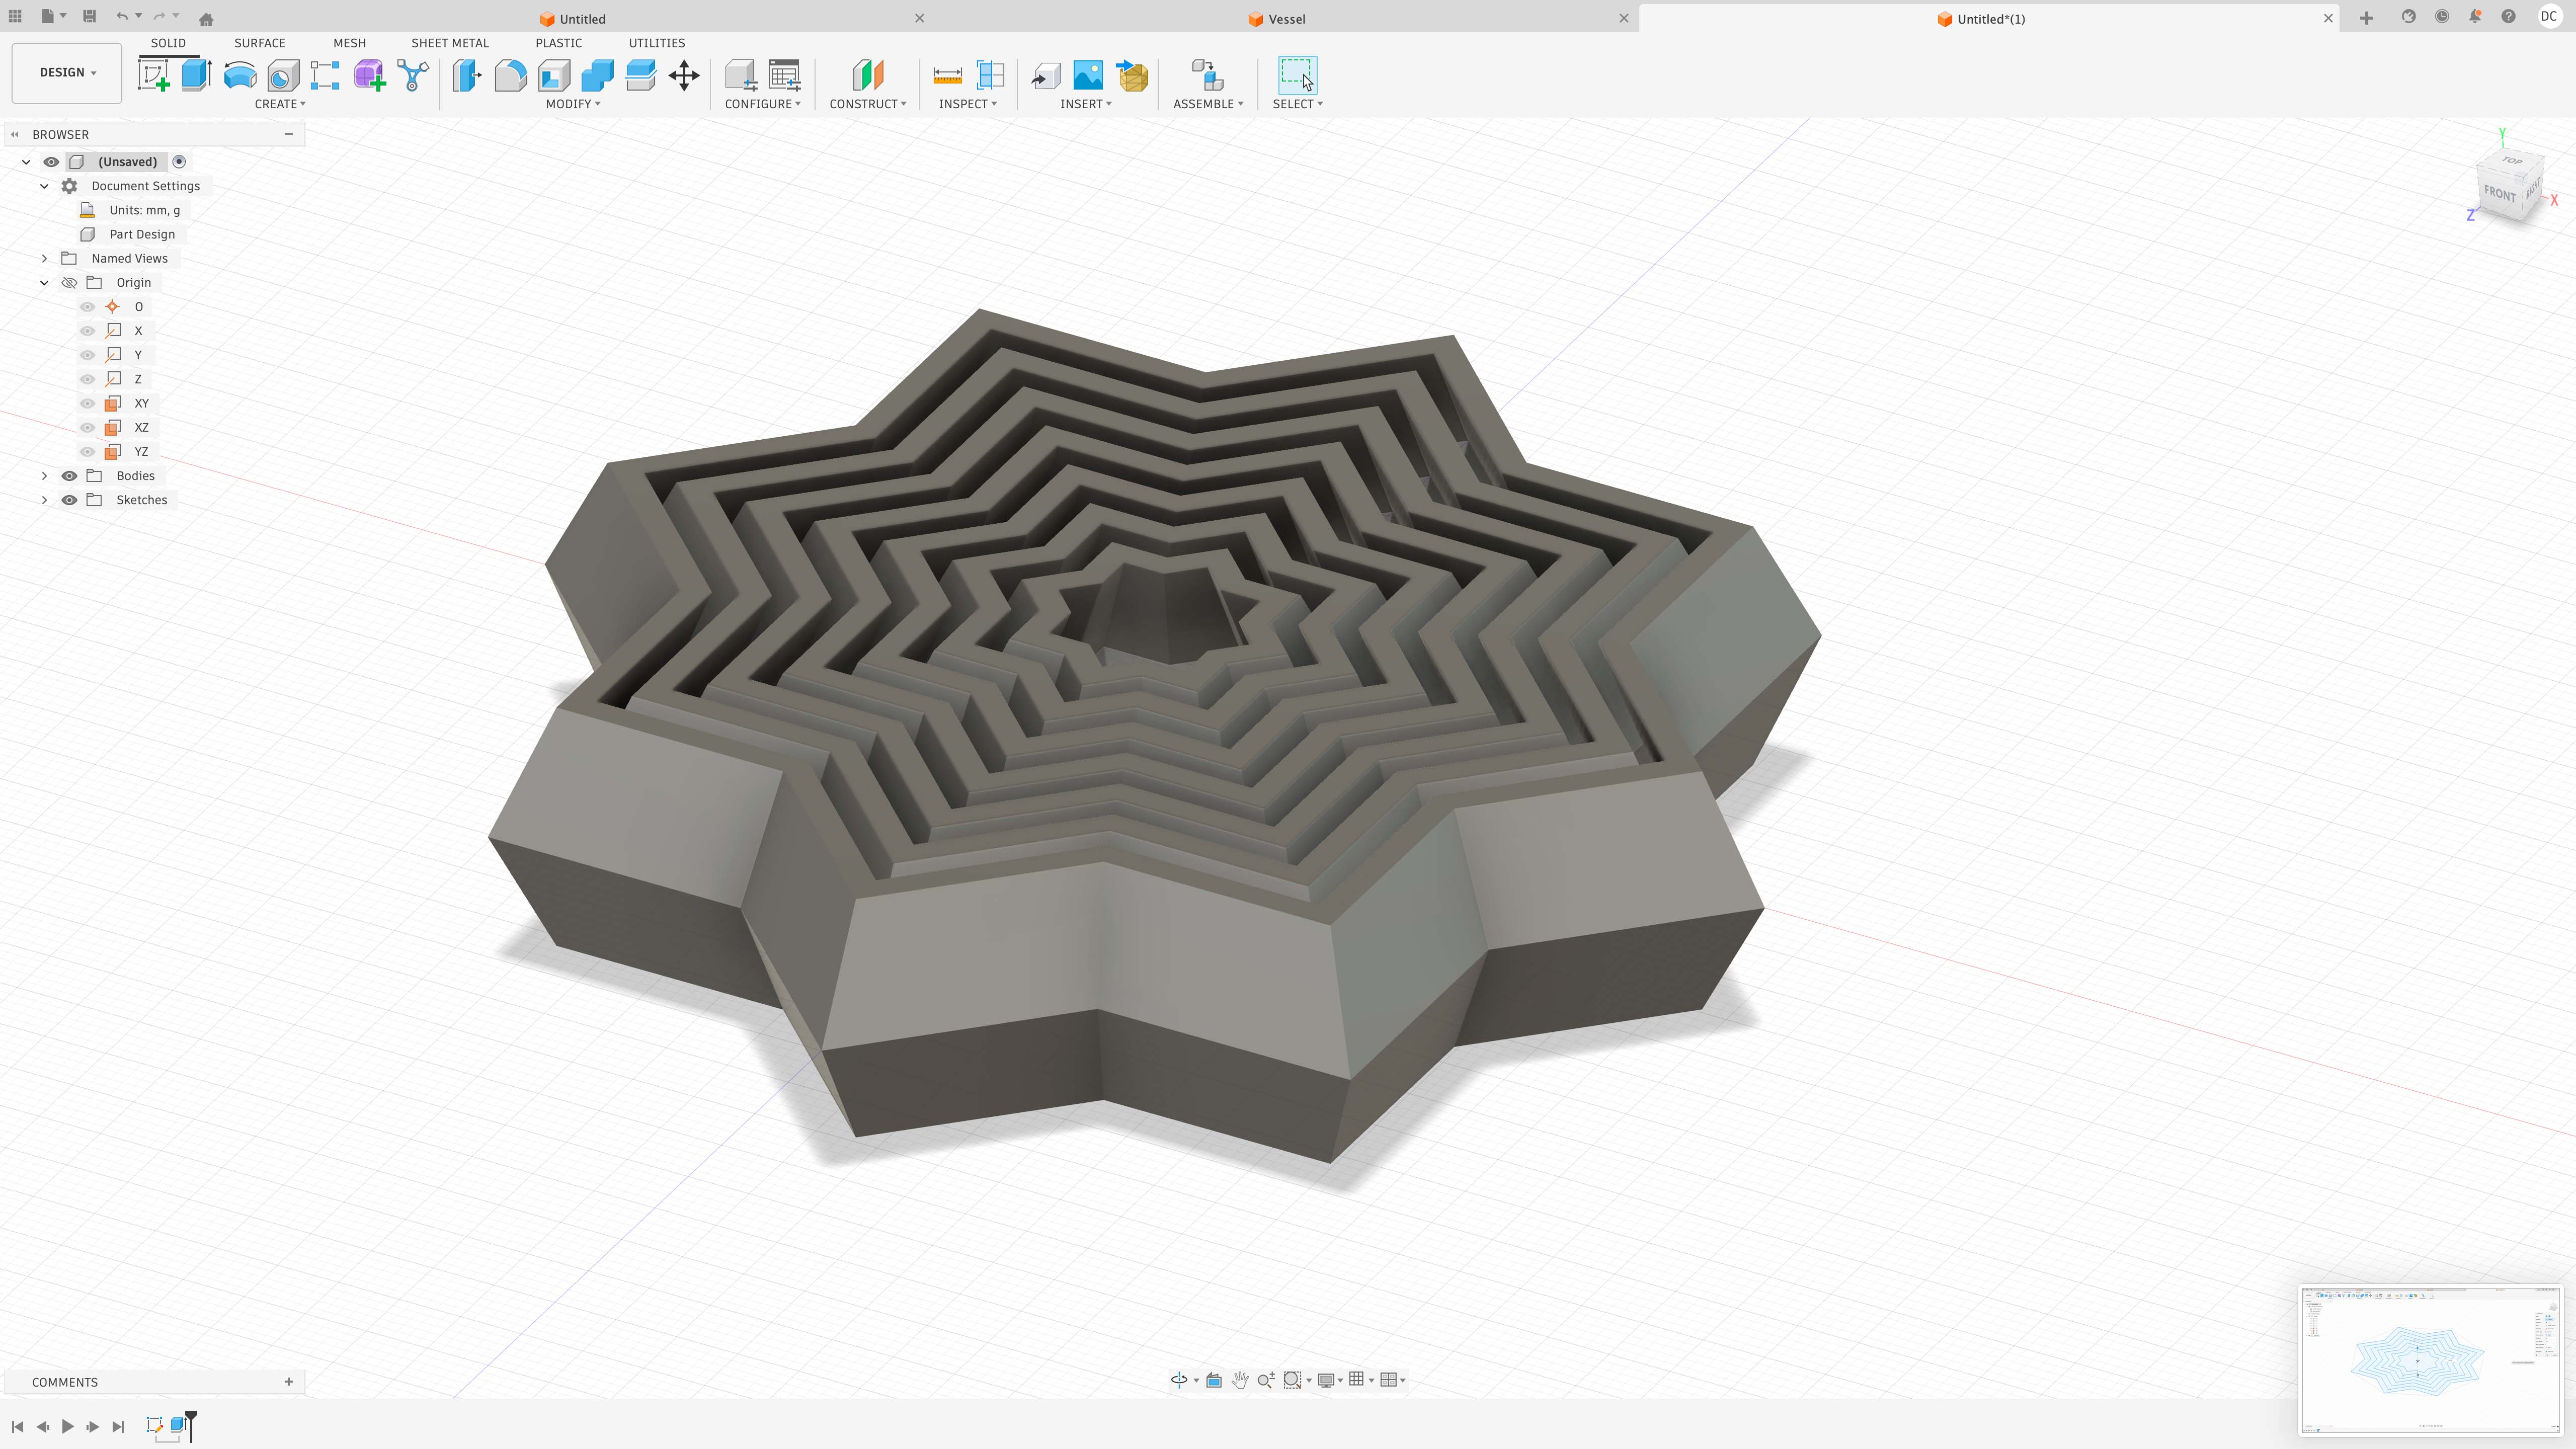Show the Origin folder visibility

[69, 282]
